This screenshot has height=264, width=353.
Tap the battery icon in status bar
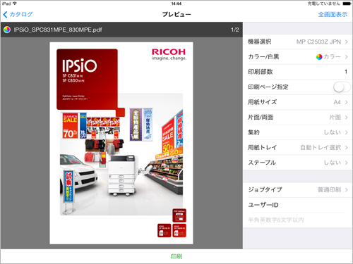(x=347, y=4)
